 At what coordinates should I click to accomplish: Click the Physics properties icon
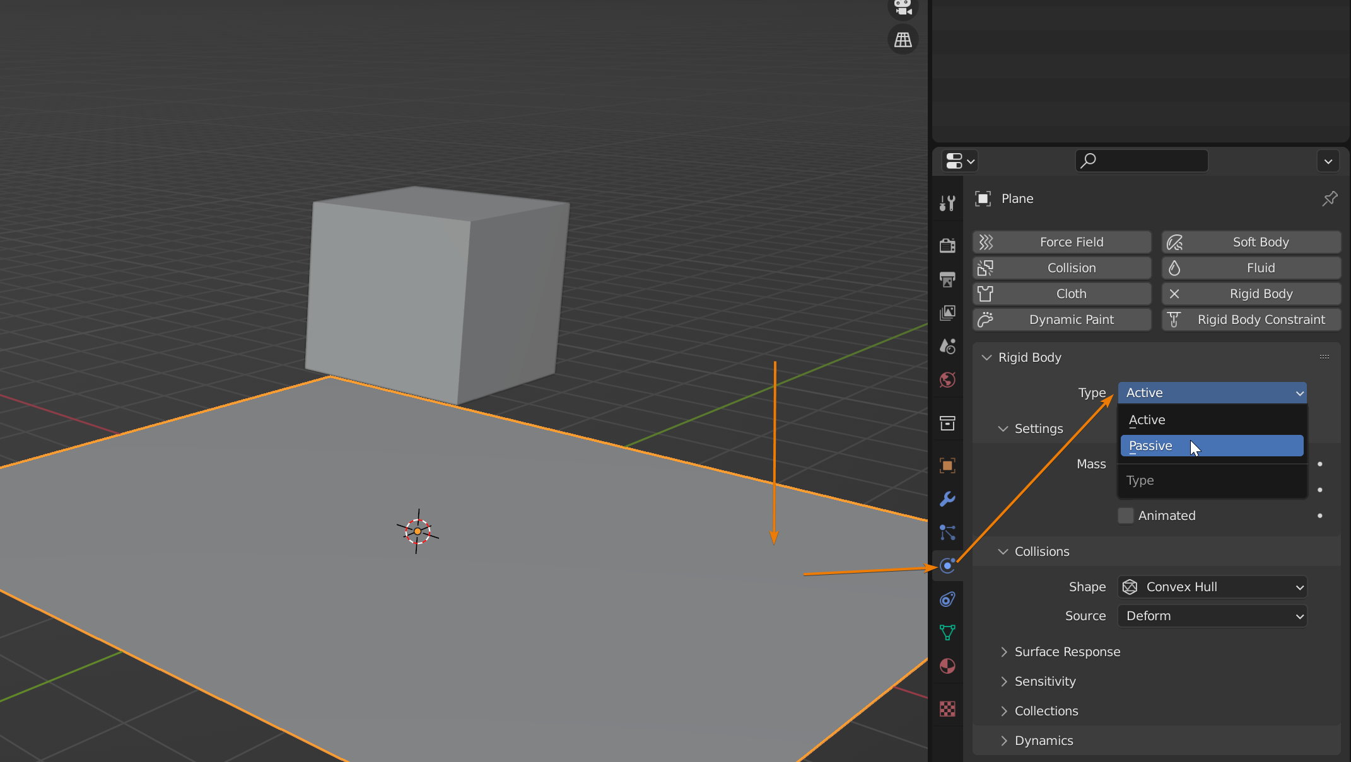(x=947, y=565)
